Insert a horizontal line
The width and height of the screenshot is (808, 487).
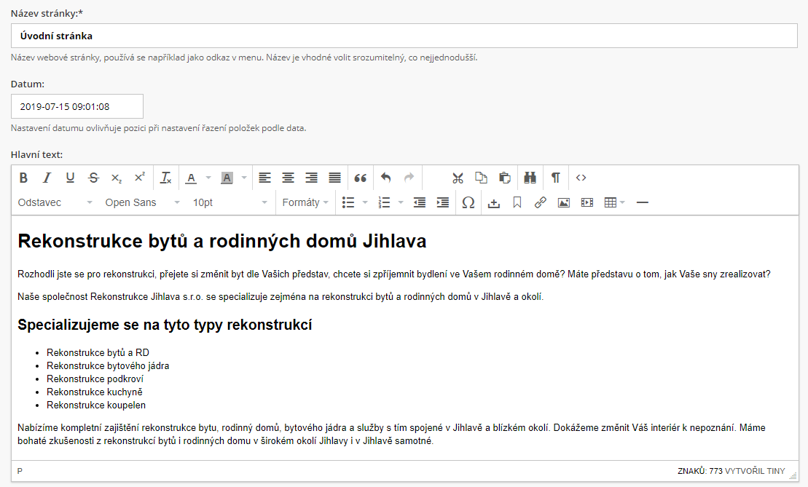[x=642, y=202]
